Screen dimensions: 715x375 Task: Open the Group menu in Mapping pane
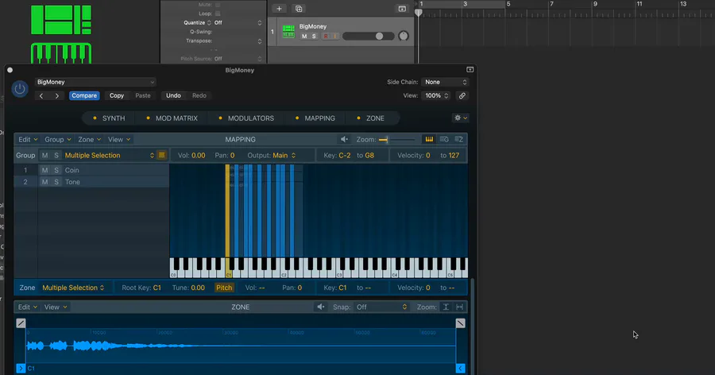tap(57, 139)
